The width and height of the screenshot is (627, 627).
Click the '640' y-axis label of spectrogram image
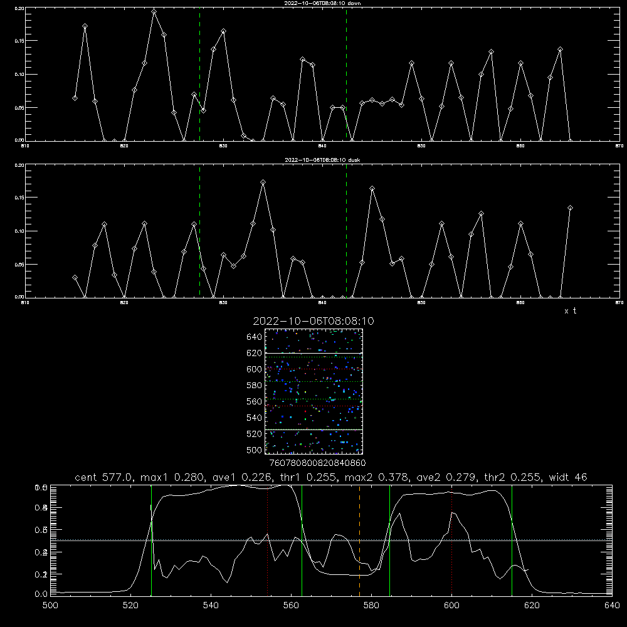tap(255, 337)
